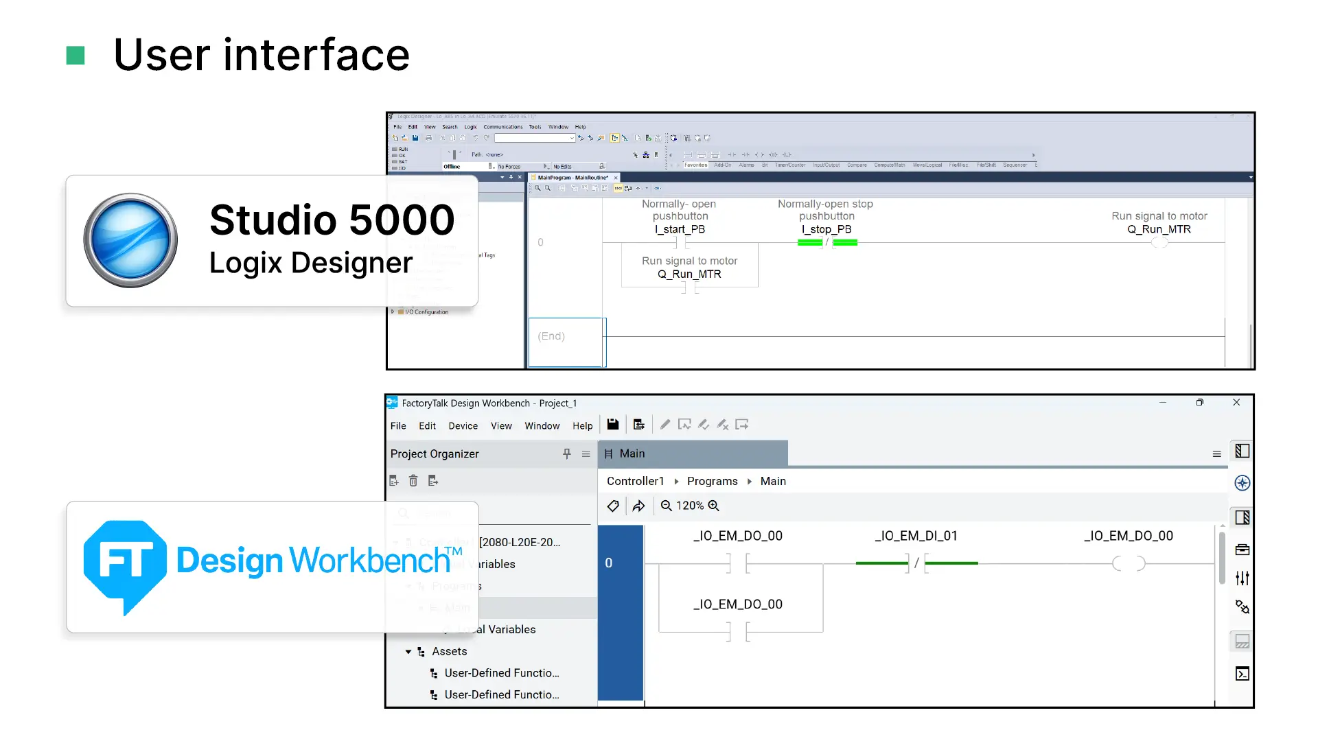Click the Save icon in Logix Designer toolbar
Screen dimensions: 1318x741
tap(415, 138)
